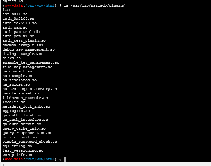
Task: Click server_audit.so entry
Action: point(20,137)
